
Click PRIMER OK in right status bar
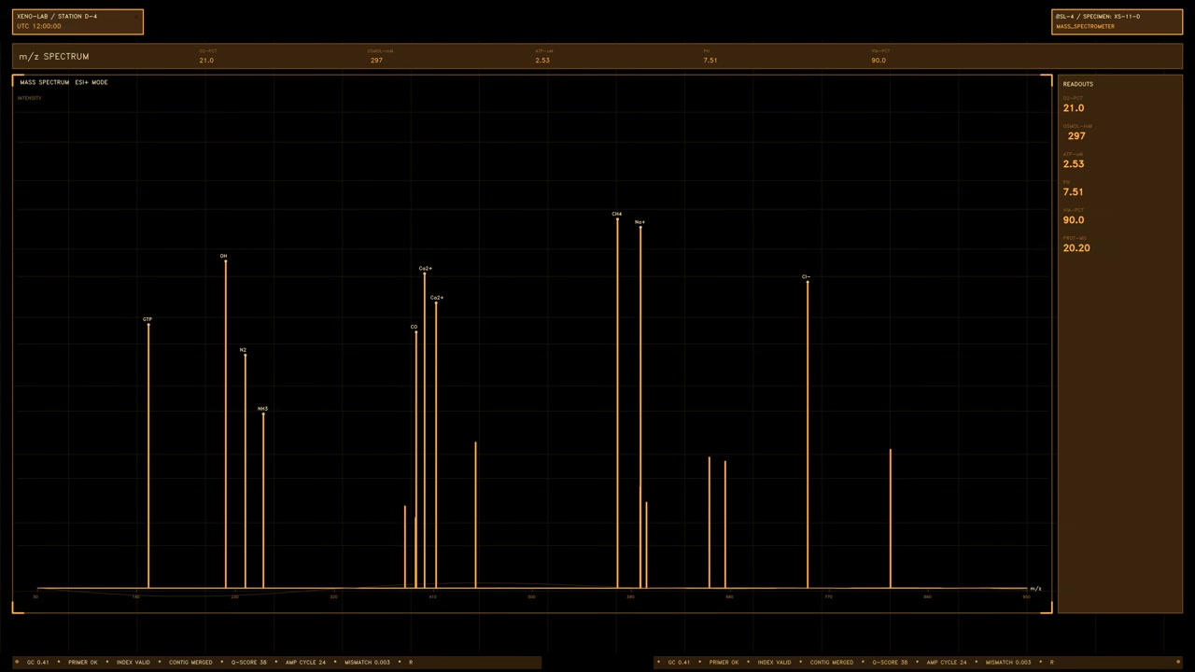(724, 663)
